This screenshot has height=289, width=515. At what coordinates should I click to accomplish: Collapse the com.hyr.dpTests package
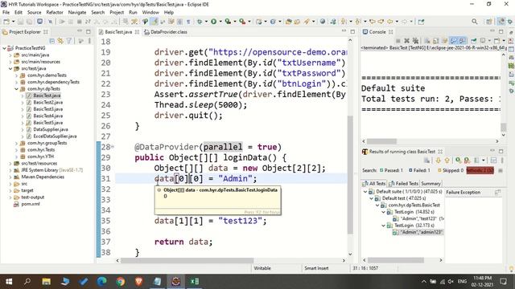pyautogui.click(x=16, y=89)
